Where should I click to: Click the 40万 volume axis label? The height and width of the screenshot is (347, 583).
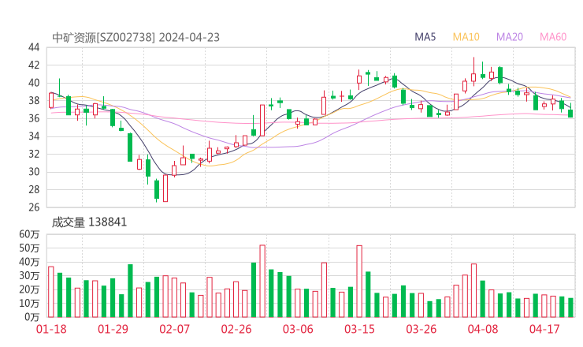29,262
